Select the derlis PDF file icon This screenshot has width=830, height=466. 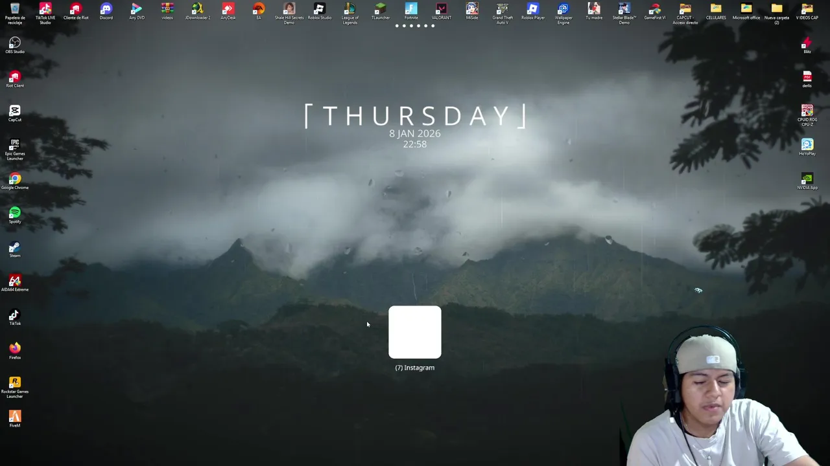(x=807, y=78)
